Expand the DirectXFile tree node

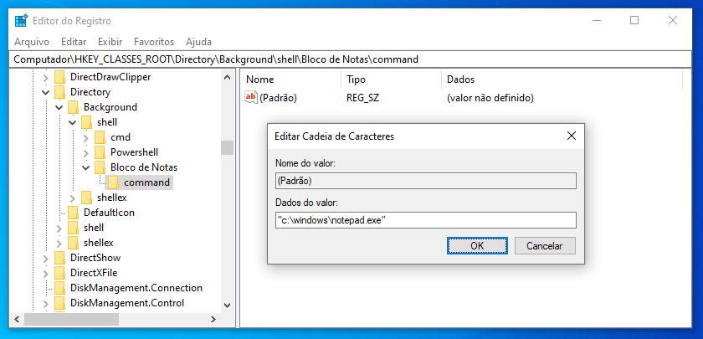45,273
